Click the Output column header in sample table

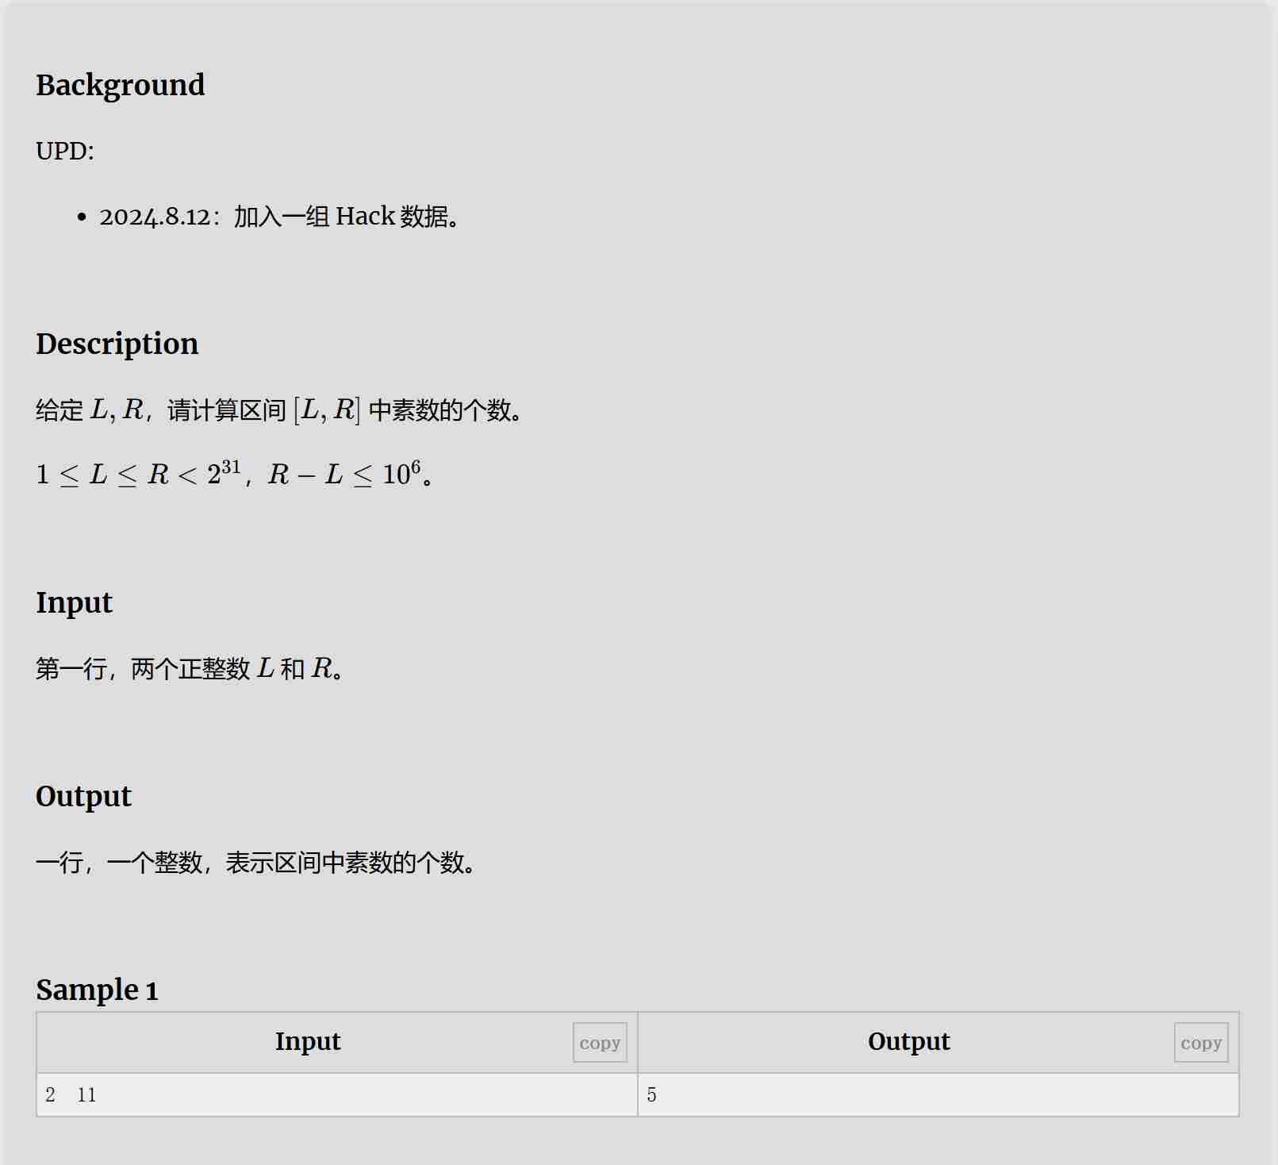click(x=908, y=1041)
